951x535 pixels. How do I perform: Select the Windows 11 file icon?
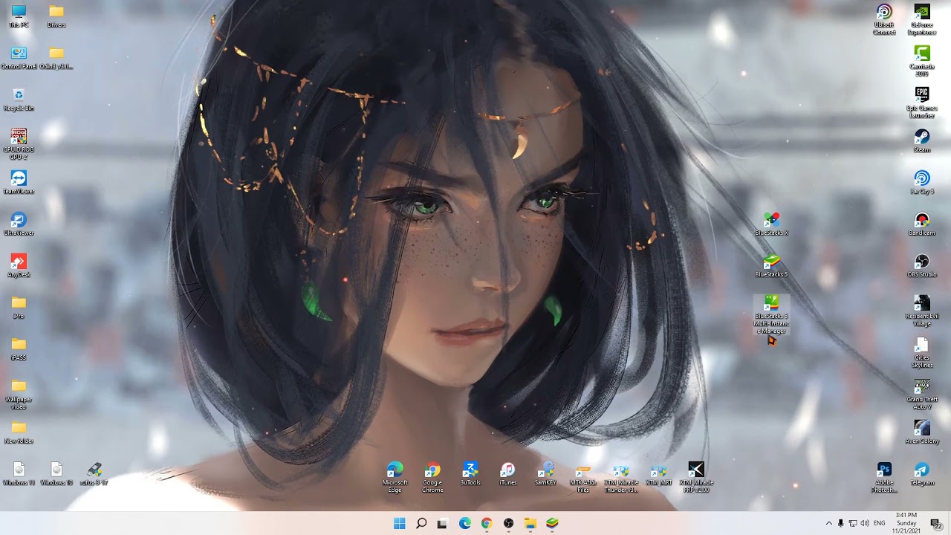pos(19,474)
